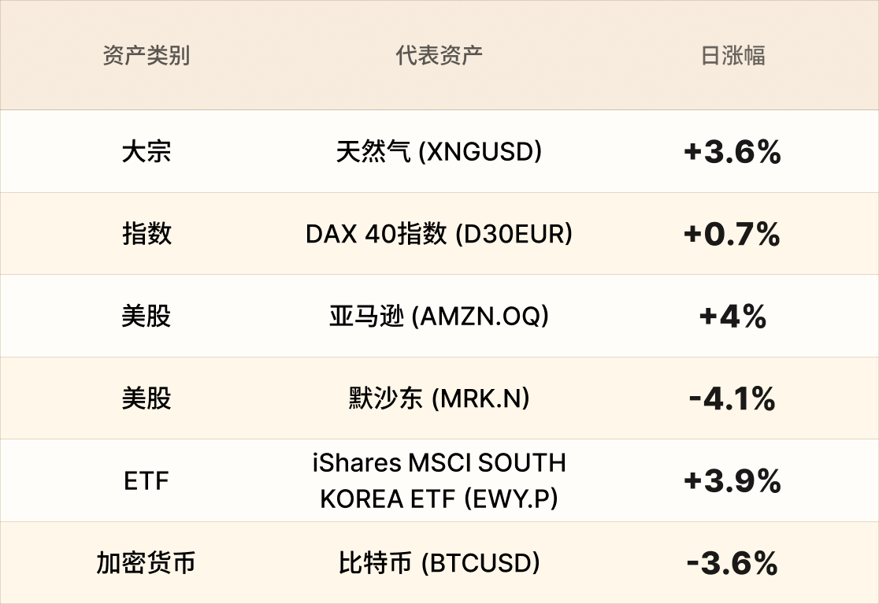Open the DAX 40指数 (D30EUR) entry
The width and height of the screenshot is (879, 604).
(439, 234)
